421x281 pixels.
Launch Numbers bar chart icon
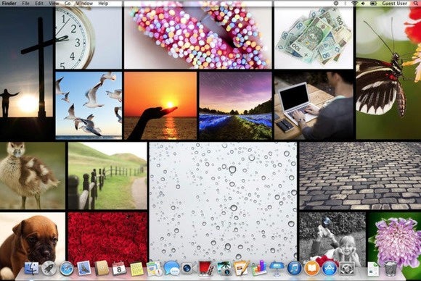(x=259, y=268)
